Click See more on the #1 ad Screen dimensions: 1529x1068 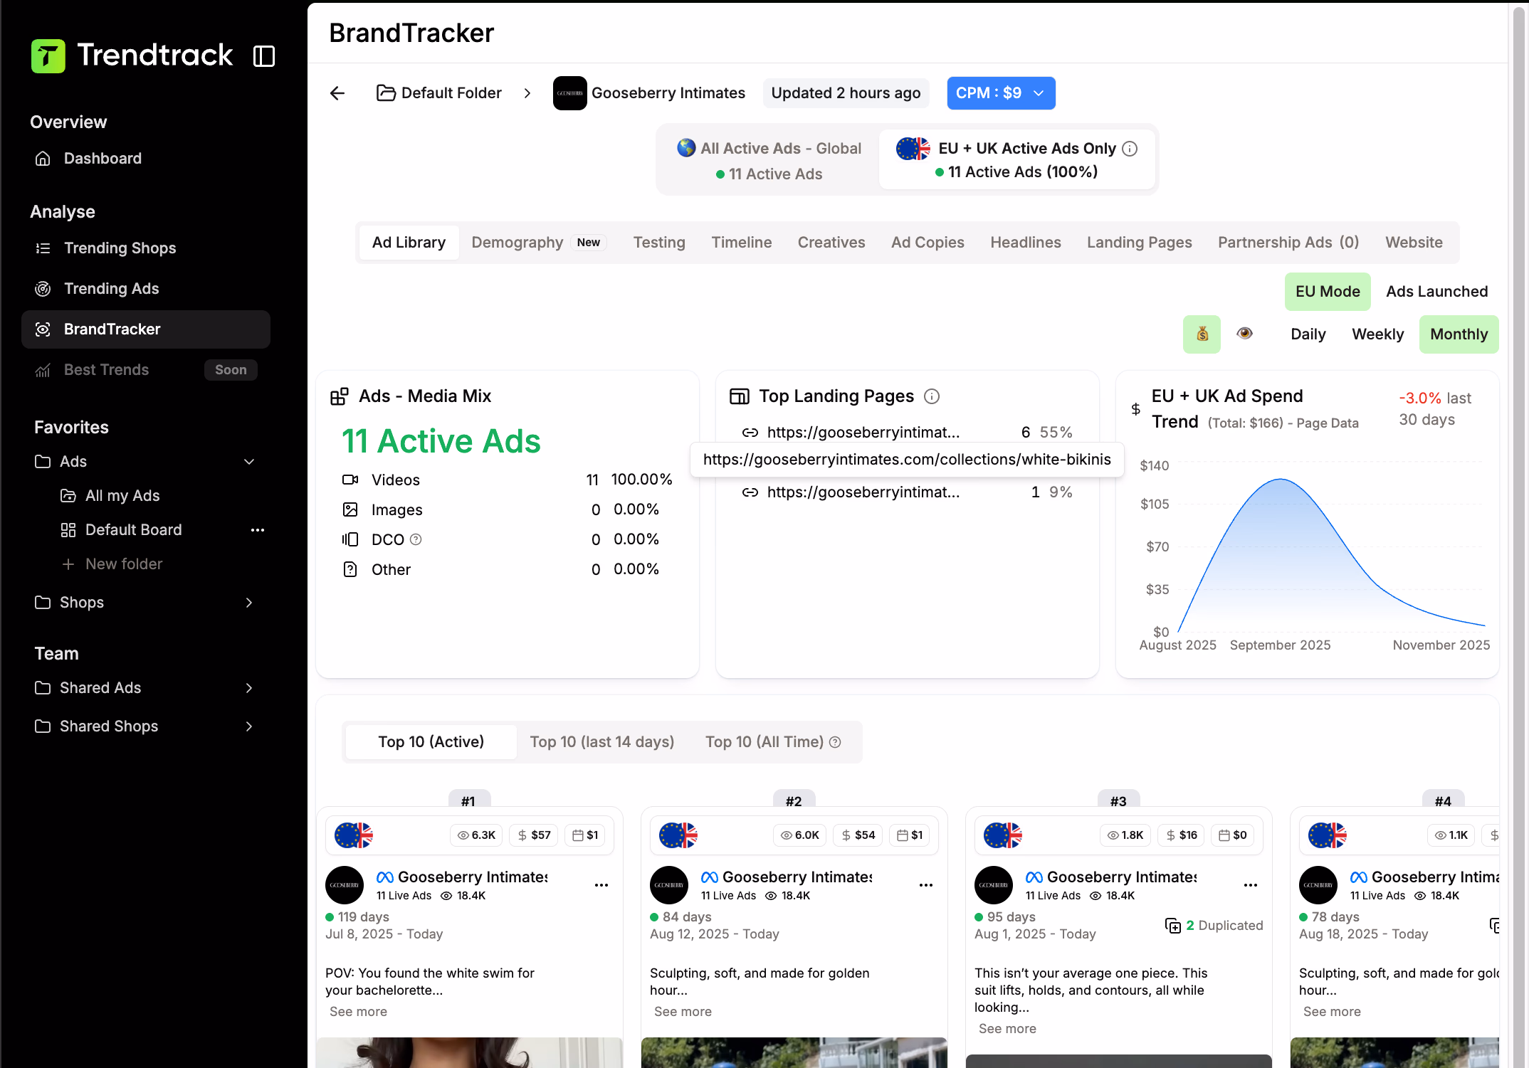click(357, 1011)
